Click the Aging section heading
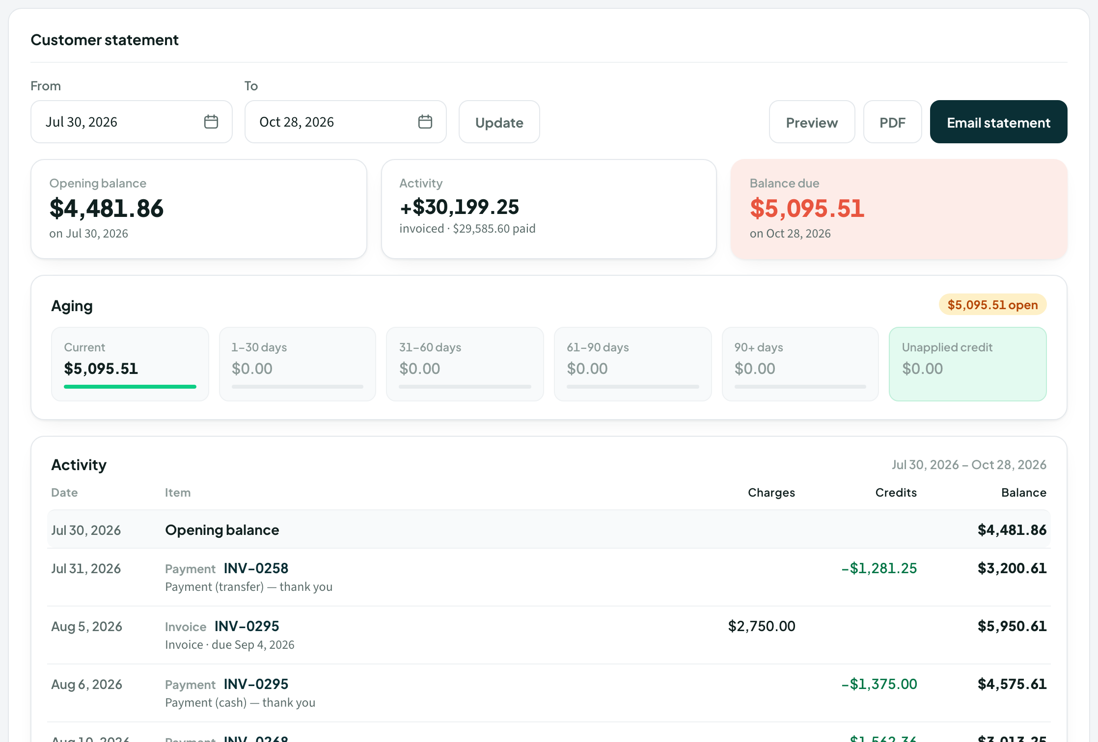Screen dimensions: 1098x742 tap(72, 306)
